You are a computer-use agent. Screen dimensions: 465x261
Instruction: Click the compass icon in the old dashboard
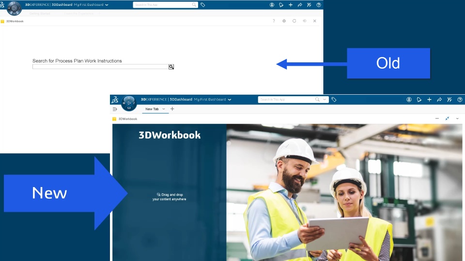tap(14, 8)
